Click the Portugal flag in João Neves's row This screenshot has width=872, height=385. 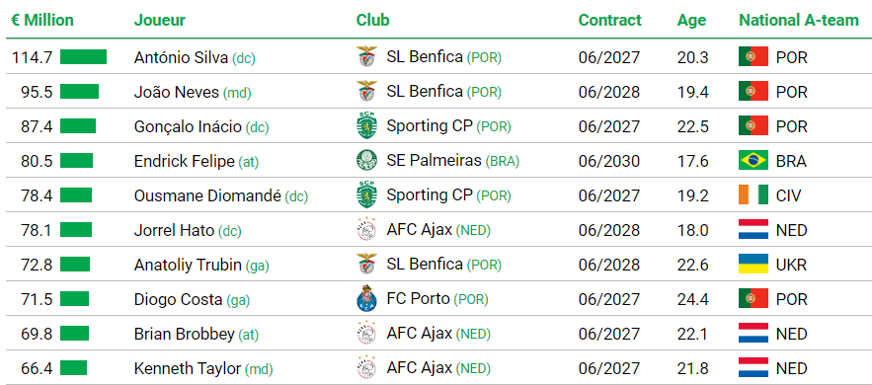coord(753,91)
